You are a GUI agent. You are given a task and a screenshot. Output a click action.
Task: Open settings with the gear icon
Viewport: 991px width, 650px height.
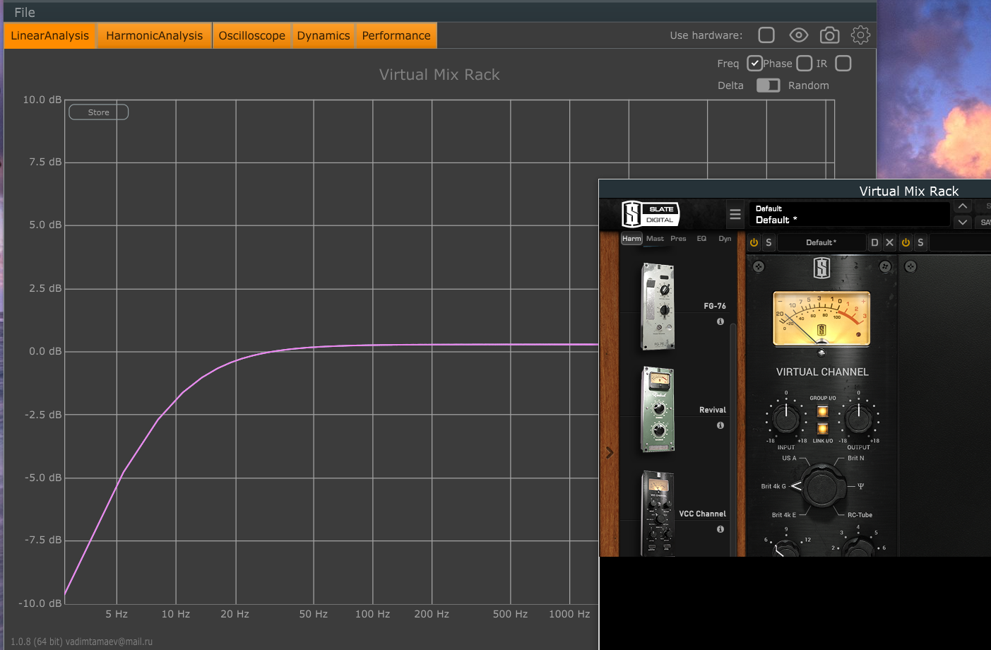[x=860, y=35]
